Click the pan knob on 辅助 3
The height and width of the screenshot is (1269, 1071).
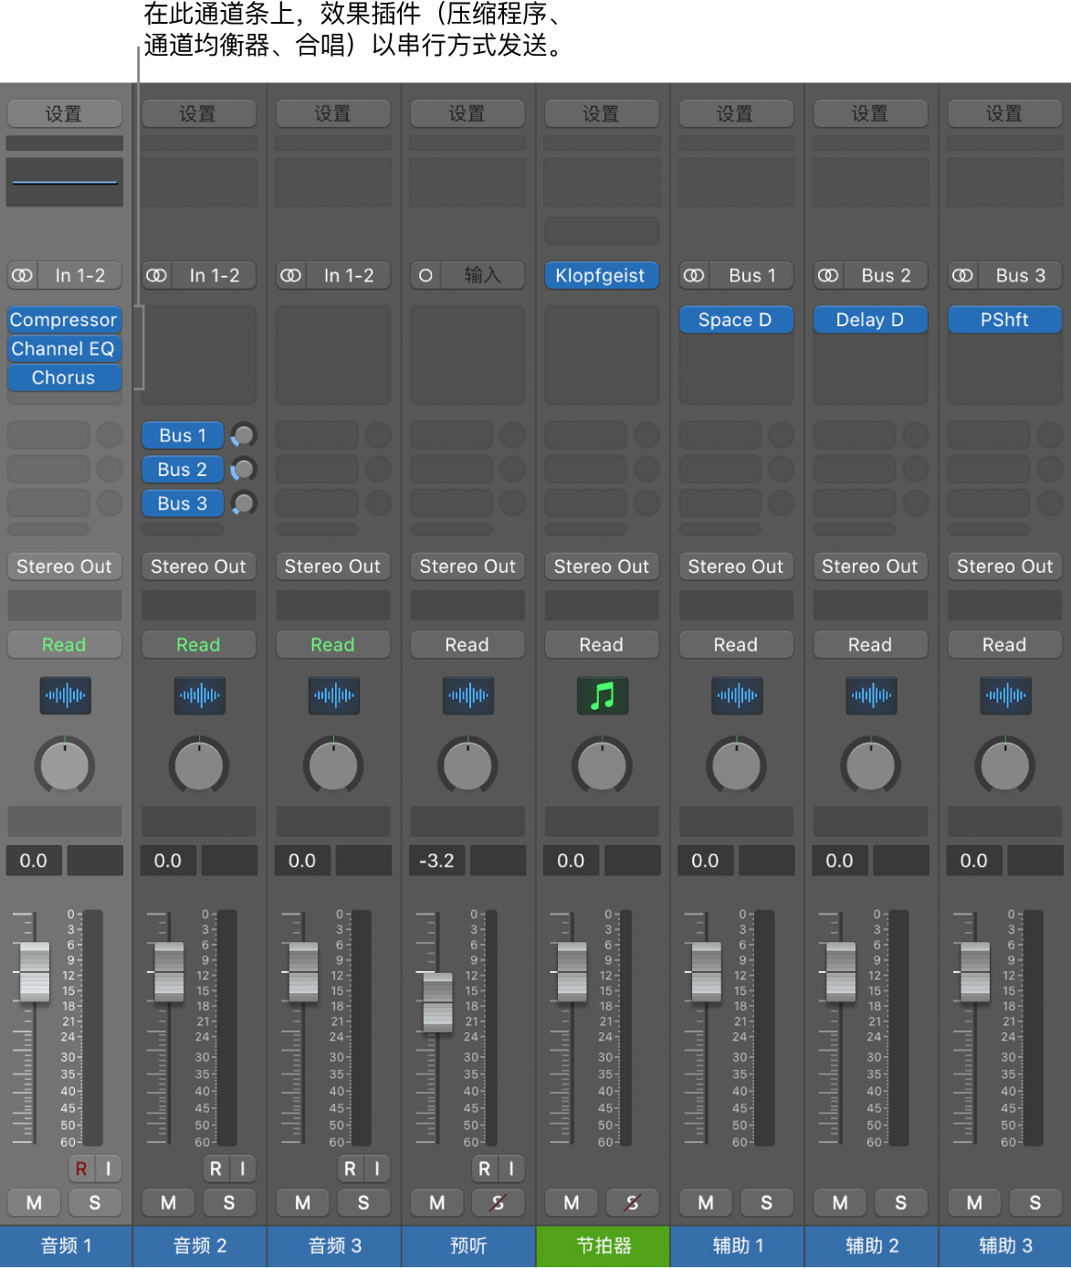pyautogui.click(x=1004, y=766)
